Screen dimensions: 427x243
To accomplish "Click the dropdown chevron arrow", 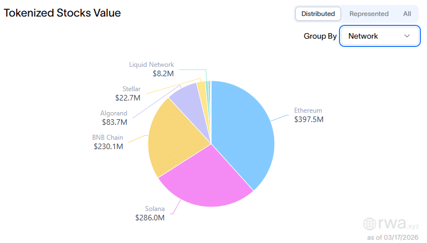I will (408, 36).
